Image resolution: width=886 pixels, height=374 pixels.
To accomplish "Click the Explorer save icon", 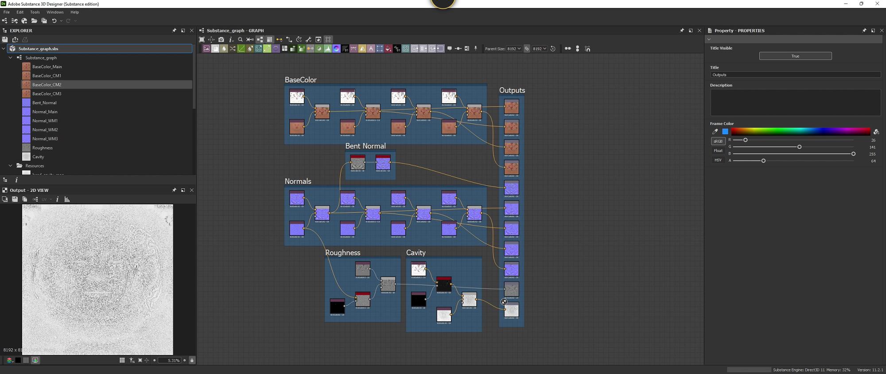I will click(x=5, y=39).
